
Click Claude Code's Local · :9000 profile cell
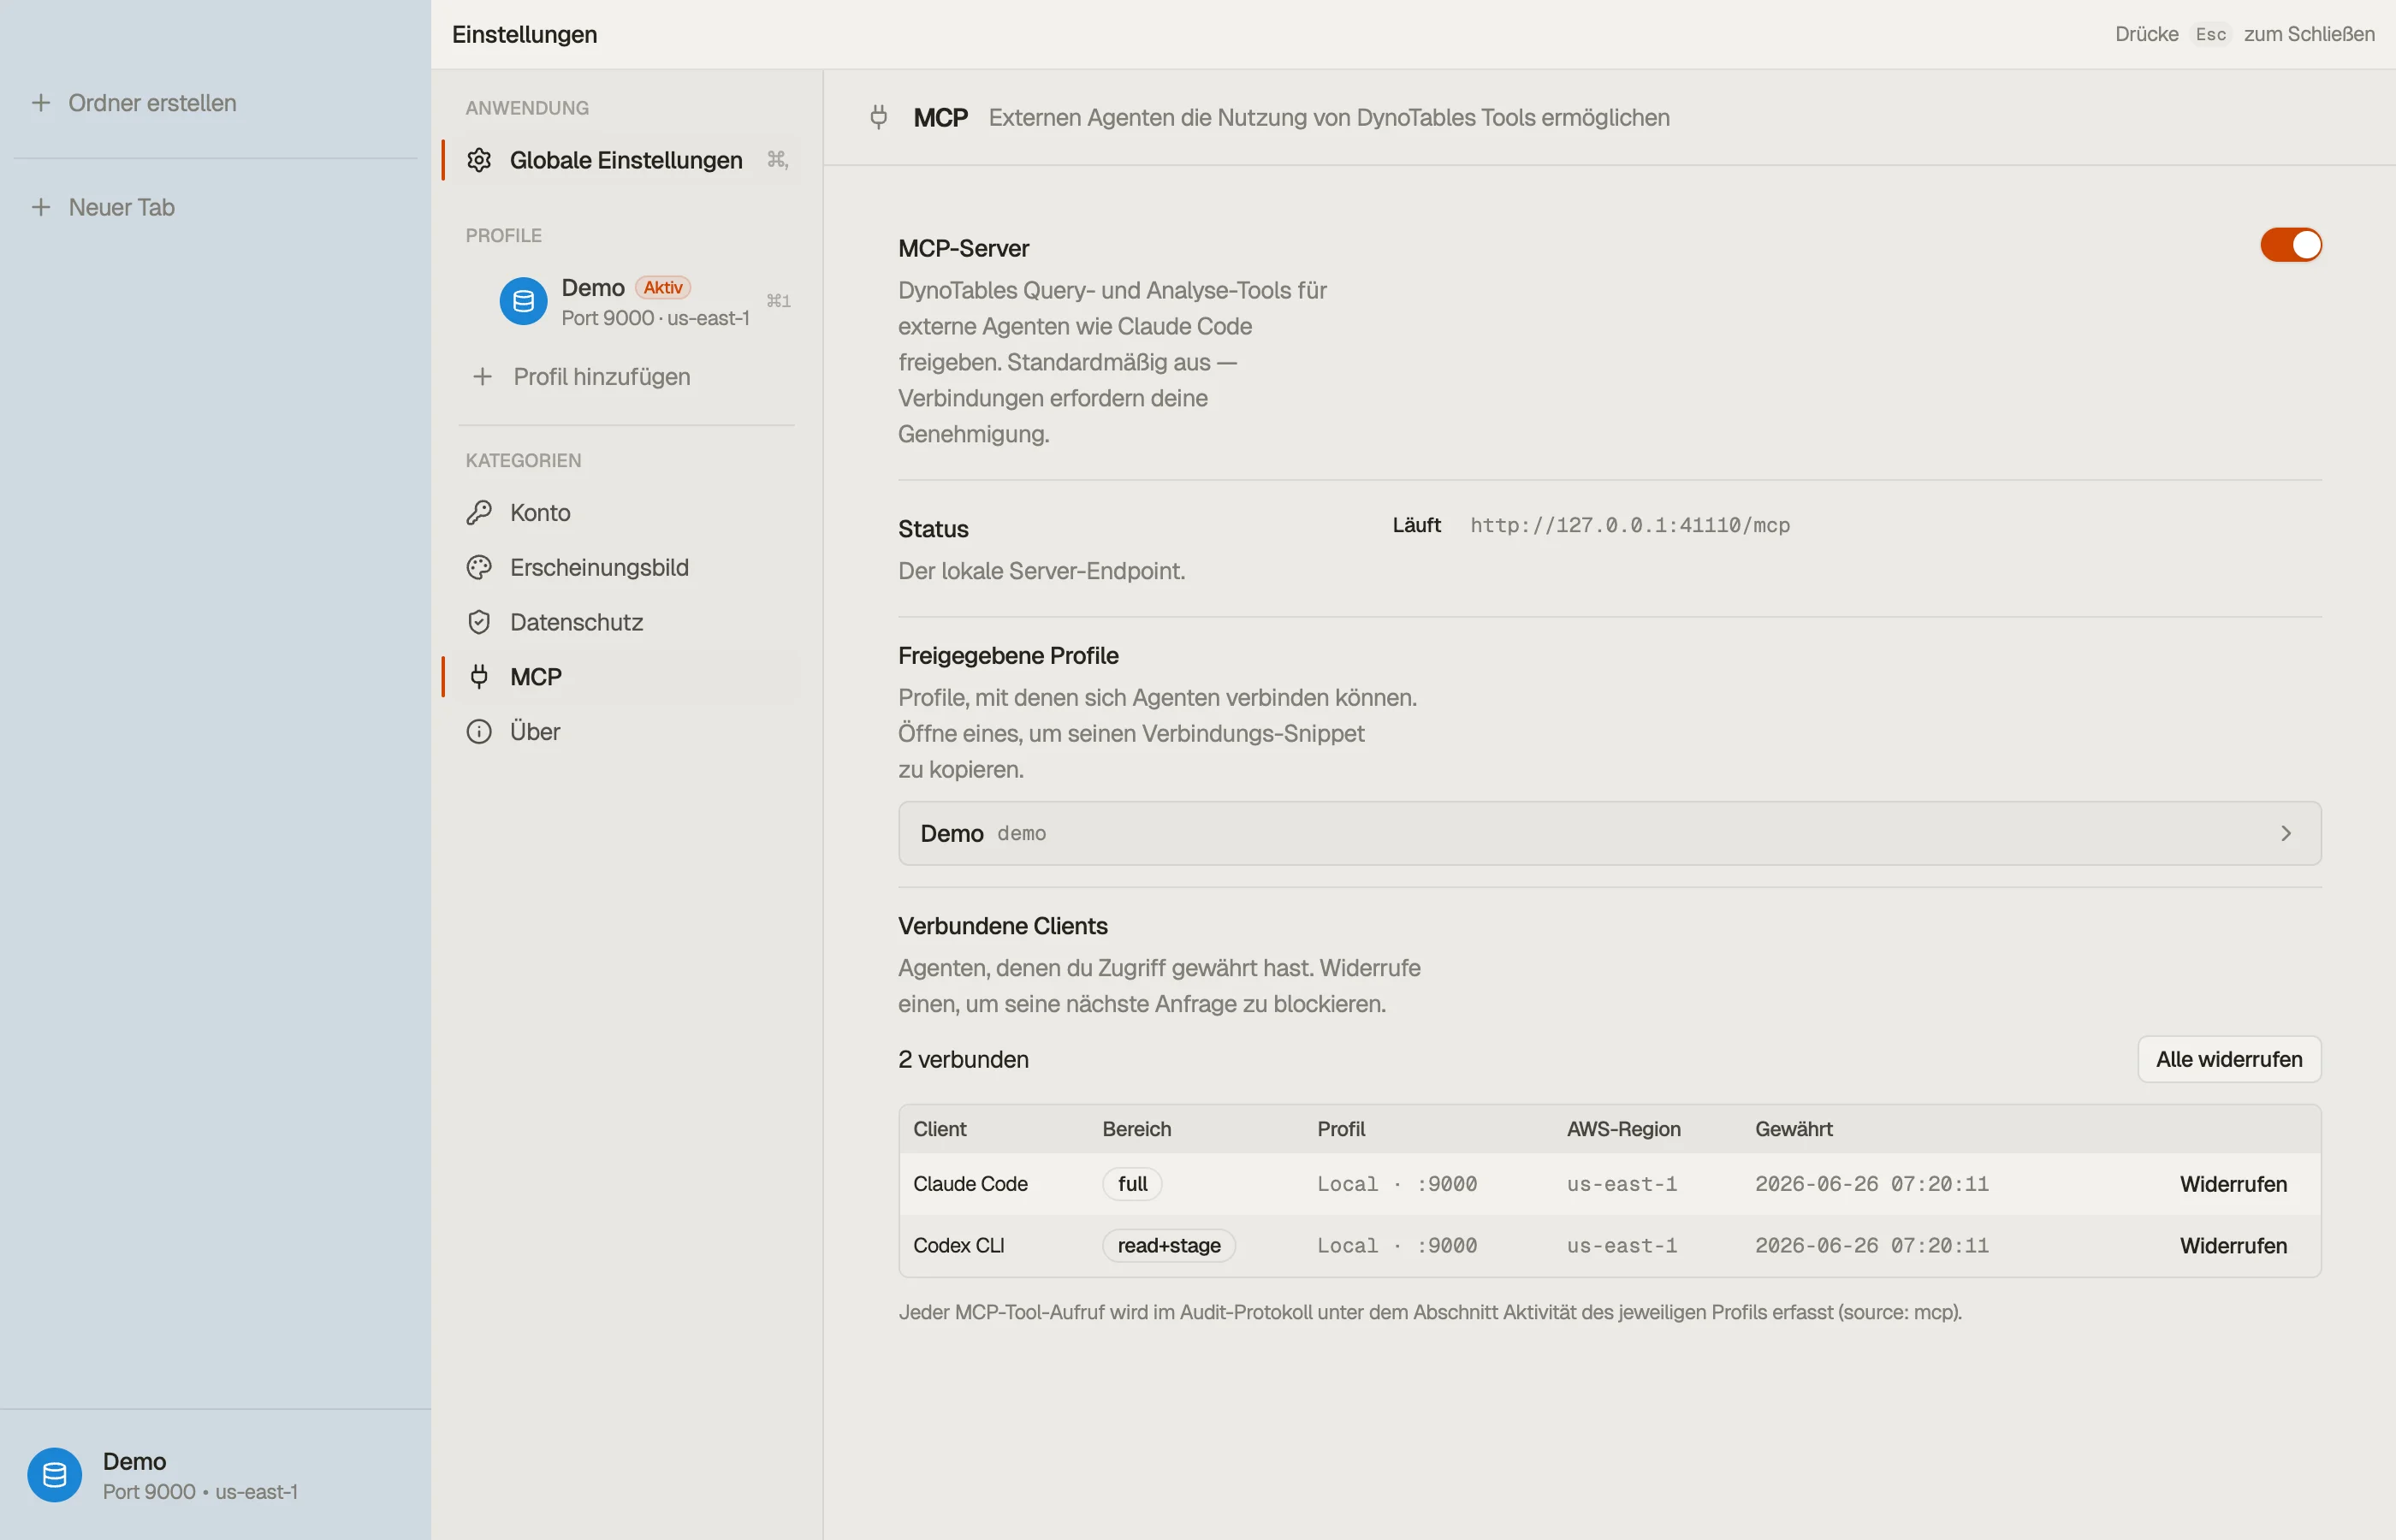(1397, 1184)
